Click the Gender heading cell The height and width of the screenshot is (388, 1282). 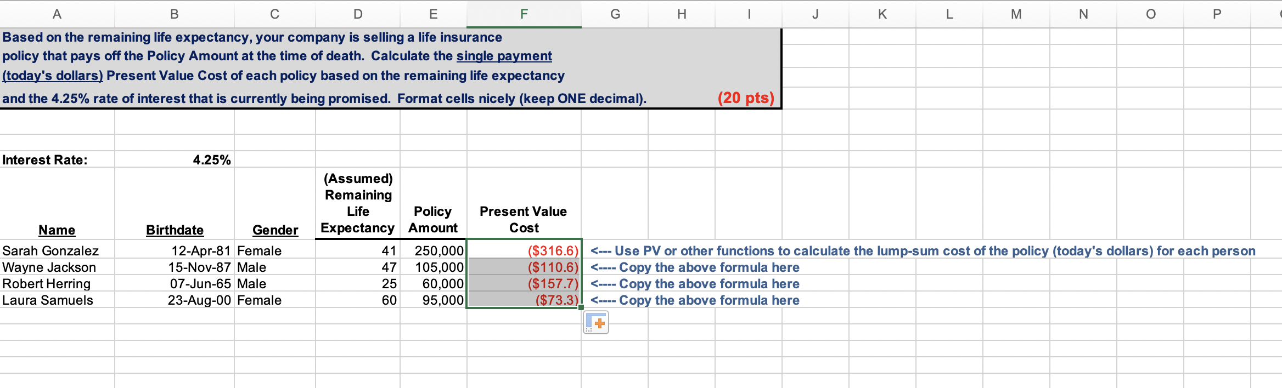click(275, 203)
